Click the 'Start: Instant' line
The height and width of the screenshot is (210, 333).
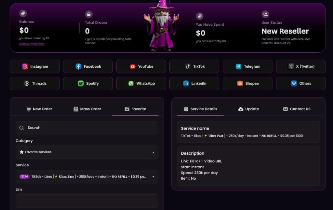coord(193,167)
